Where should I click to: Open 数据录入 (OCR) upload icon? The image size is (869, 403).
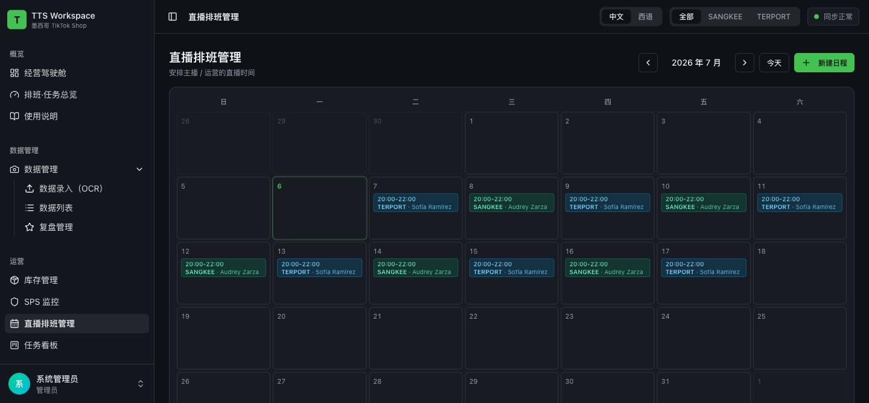pos(29,189)
